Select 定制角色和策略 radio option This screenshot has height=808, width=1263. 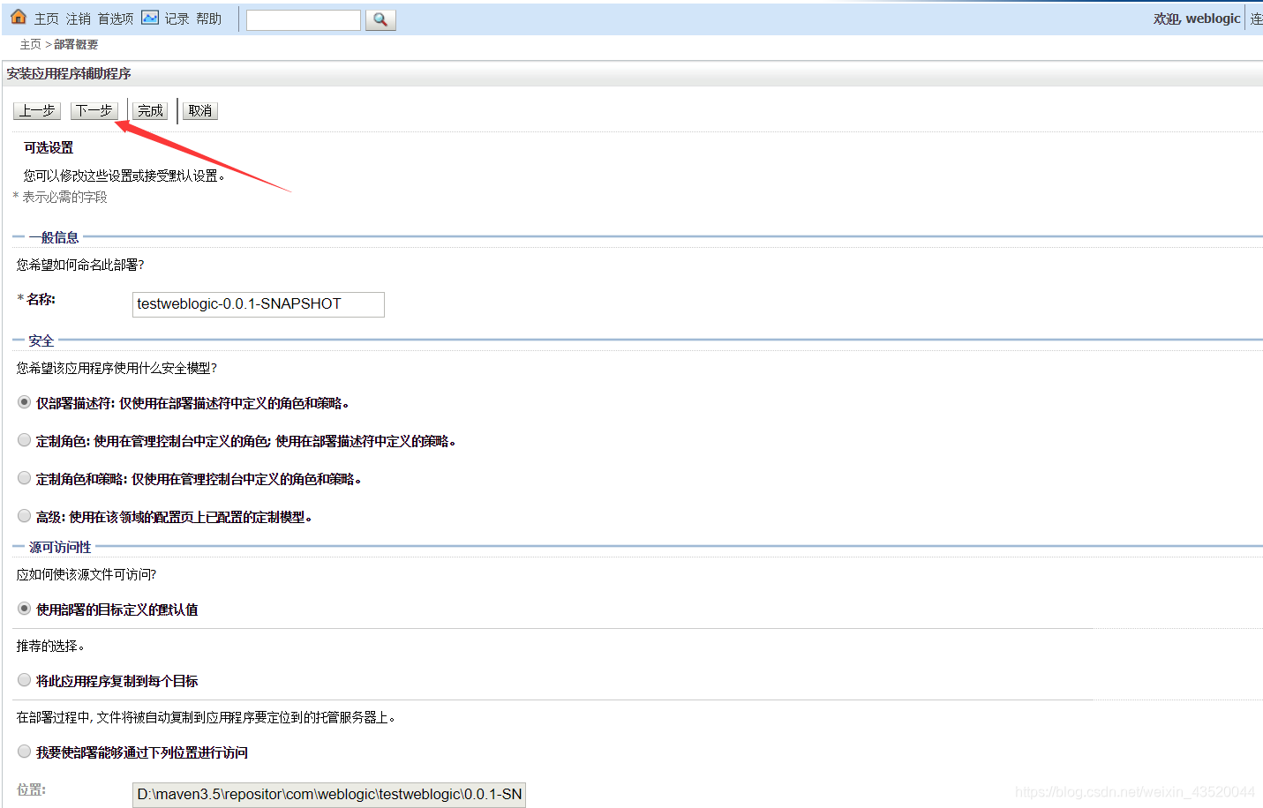25,478
